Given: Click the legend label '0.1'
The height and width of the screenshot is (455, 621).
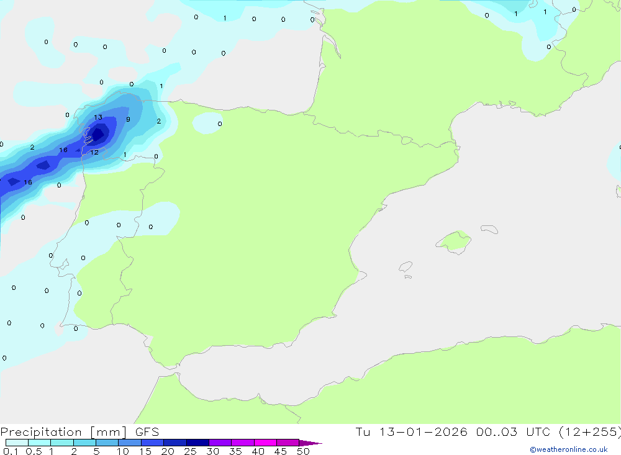Looking at the screenshot, I should (x=11, y=451).
